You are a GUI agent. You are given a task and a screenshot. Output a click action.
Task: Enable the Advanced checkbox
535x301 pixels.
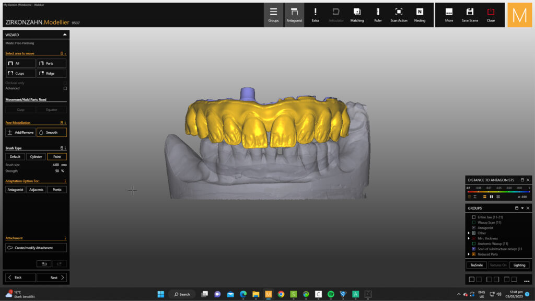tap(65, 88)
